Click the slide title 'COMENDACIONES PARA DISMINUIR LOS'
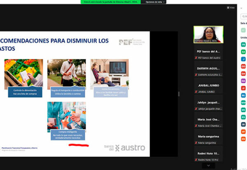The width and height of the screenshot is (247, 170). click(x=54, y=41)
